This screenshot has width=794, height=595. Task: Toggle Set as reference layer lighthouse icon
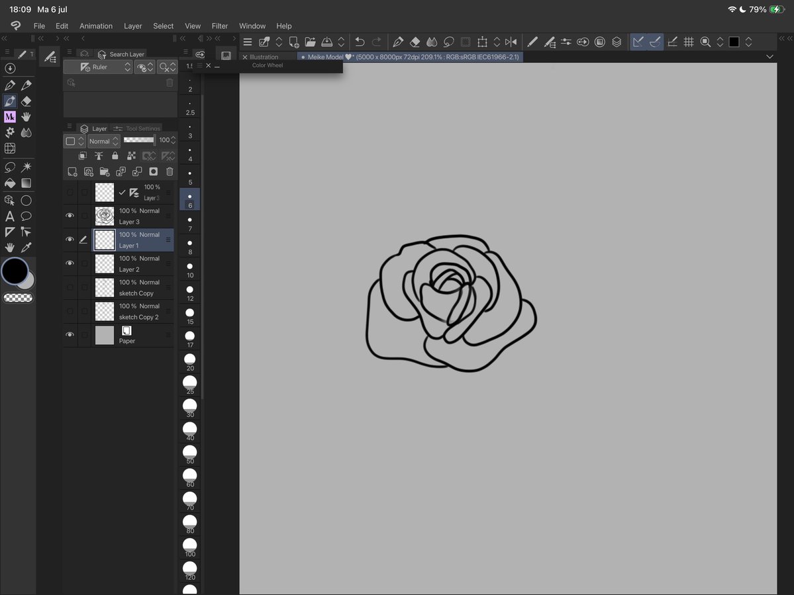coord(99,156)
